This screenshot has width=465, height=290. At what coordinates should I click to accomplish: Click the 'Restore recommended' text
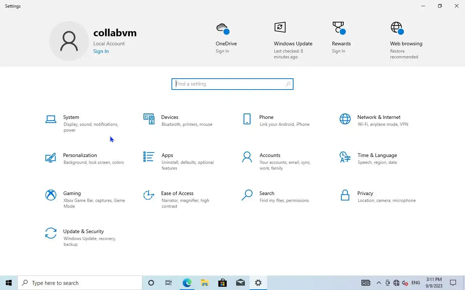click(404, 54)
